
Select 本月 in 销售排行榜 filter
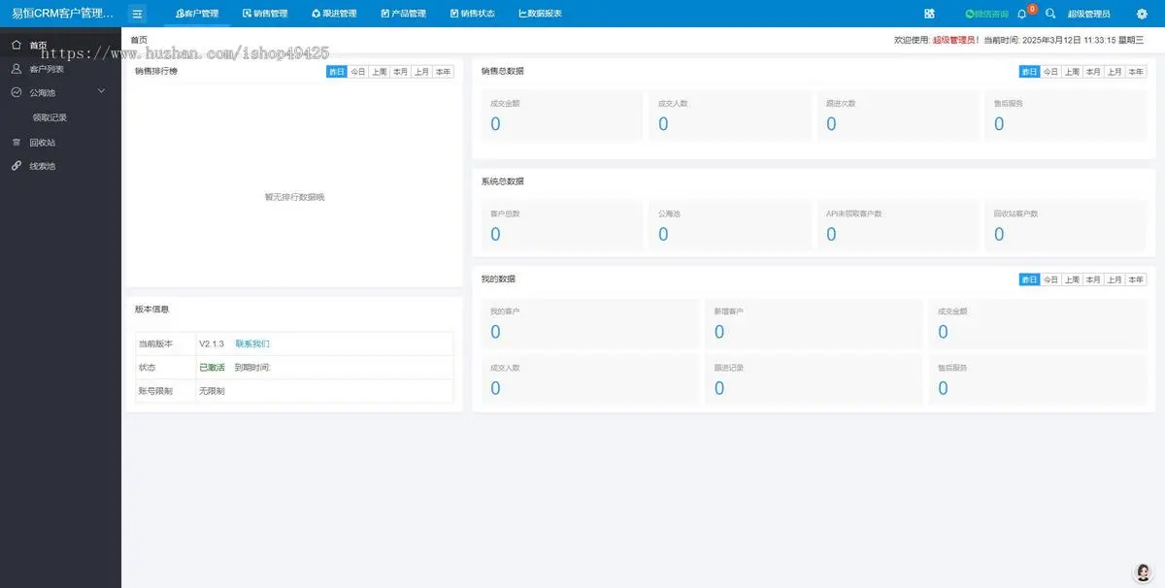(x=401, y=72)
